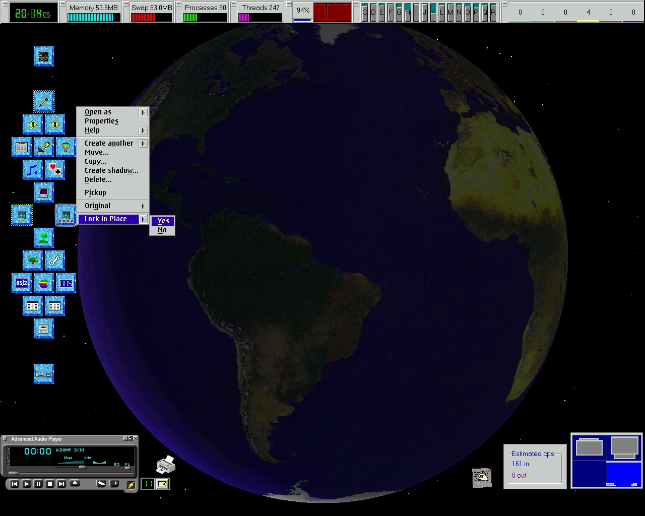Open the knot pattern icon above the pencil
645x516 pixels.
[x=44, y=56]
